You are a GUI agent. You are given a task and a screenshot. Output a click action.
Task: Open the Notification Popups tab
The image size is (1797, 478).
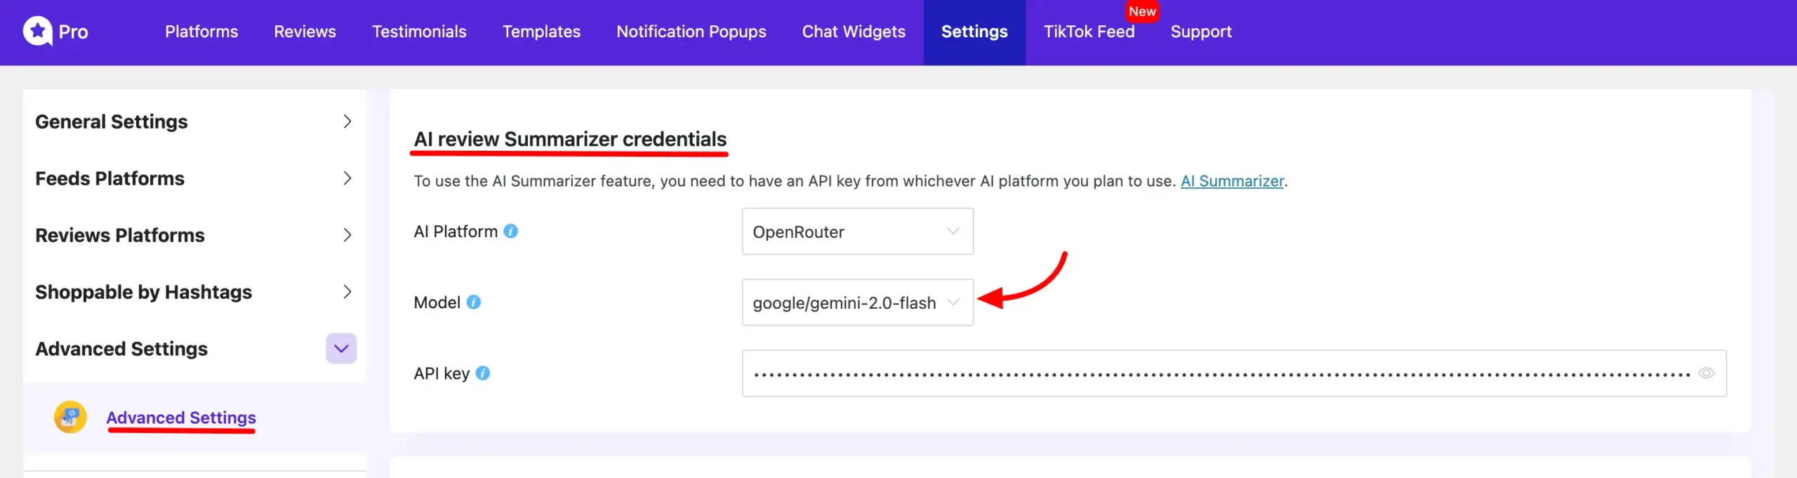coord(691,32)
